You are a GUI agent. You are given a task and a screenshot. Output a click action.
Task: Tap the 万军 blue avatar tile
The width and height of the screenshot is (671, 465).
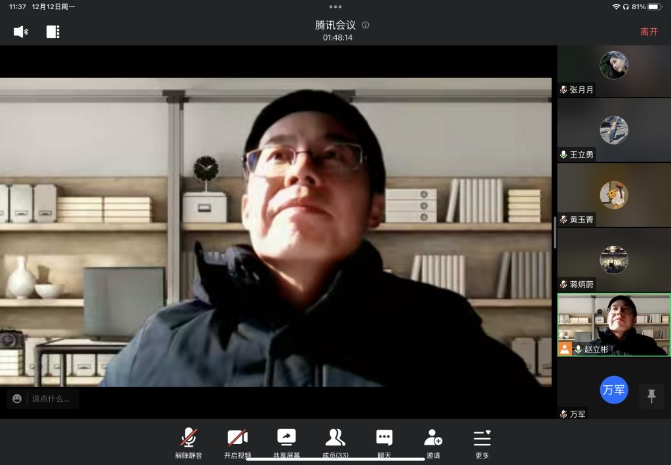613,390
